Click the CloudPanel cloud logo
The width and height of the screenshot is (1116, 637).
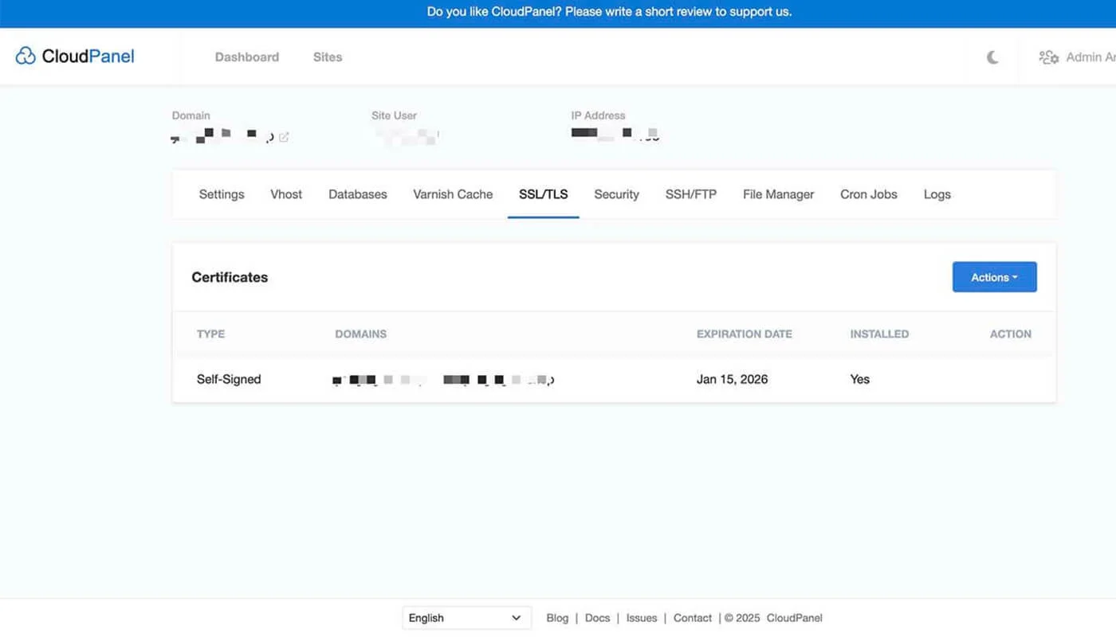26,56
